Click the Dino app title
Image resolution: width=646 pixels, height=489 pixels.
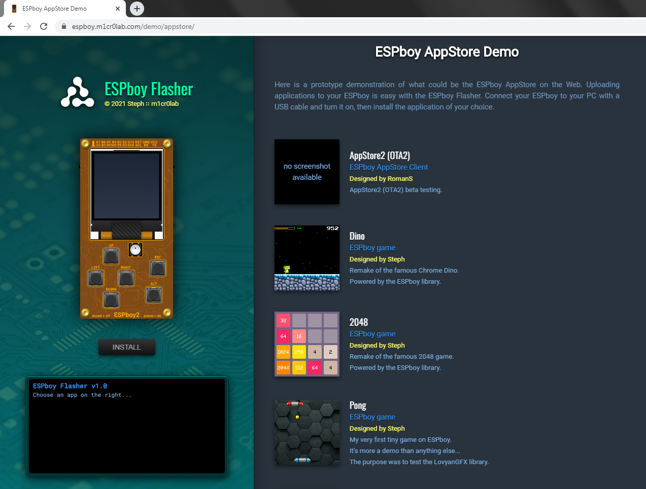point(357,236)
